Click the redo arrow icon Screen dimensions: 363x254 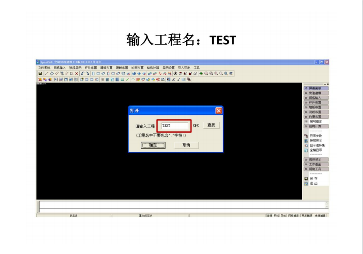click(x=87, y=74)
